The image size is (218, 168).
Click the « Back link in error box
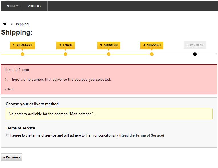[9, 89]
